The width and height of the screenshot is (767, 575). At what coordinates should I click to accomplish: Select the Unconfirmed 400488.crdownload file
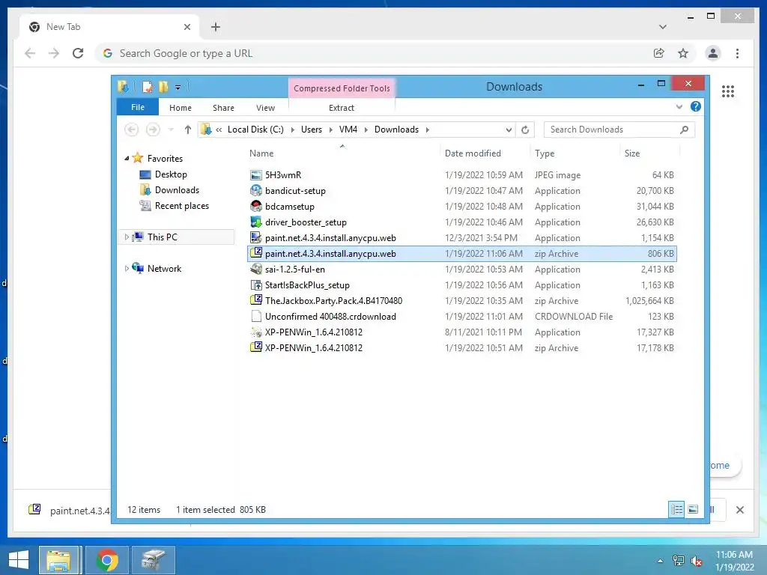[330, 317]
